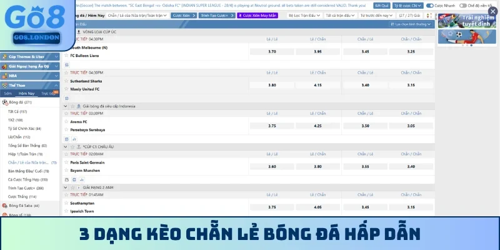500x250 pixels.
Task: Star the Manly United FC team
Action: (66, 89)
